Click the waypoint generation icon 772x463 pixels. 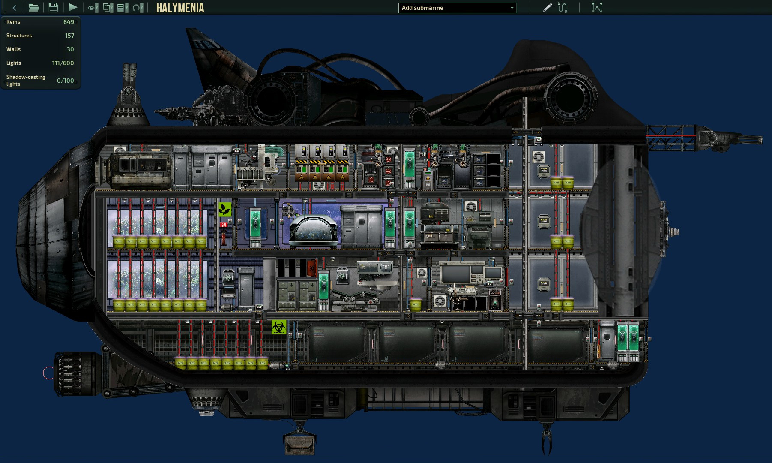597,8
